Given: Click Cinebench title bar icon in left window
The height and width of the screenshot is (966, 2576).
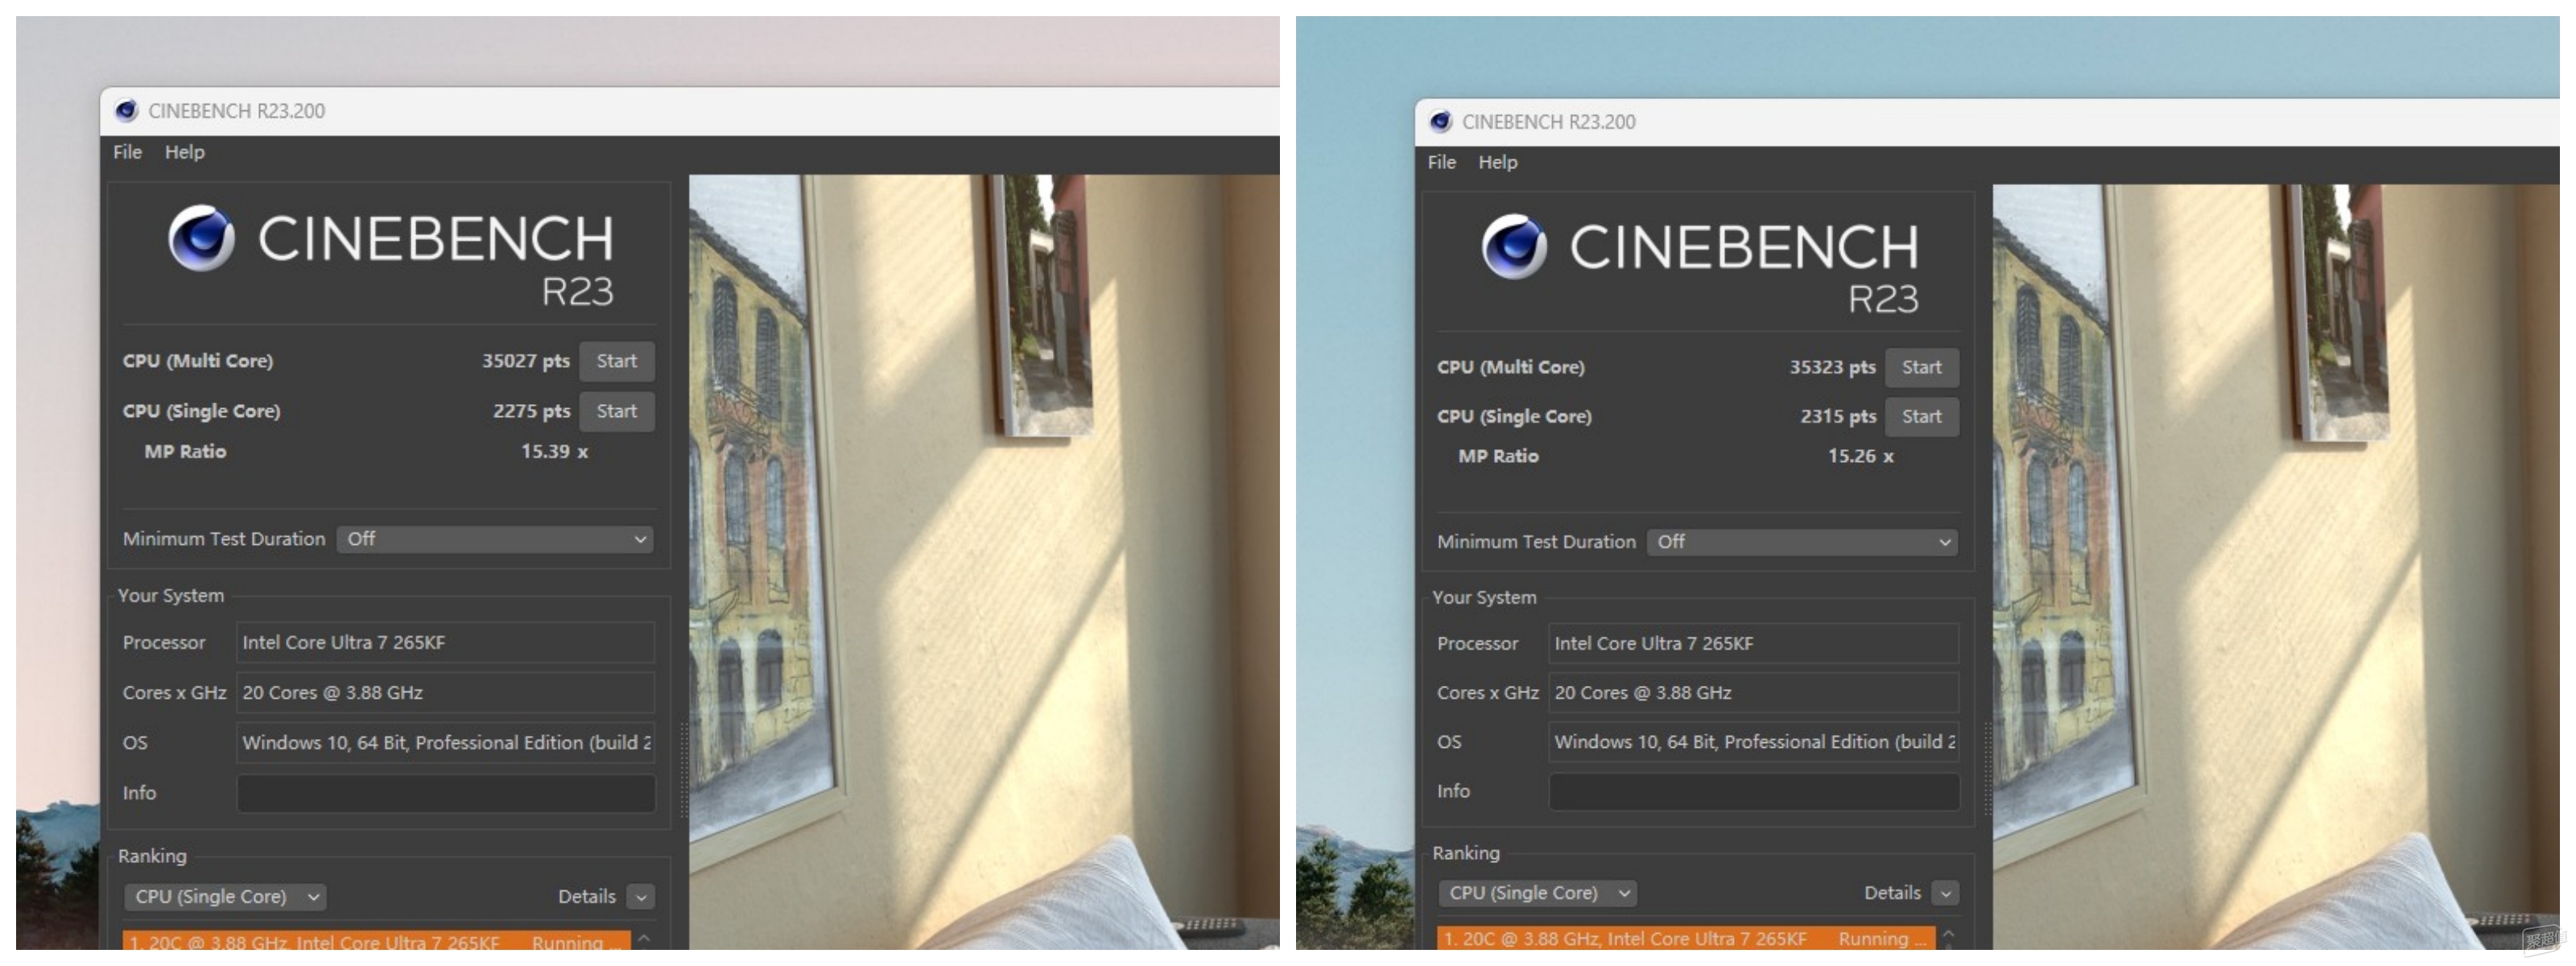Looking at the screenshot, I should pos(126,111).
